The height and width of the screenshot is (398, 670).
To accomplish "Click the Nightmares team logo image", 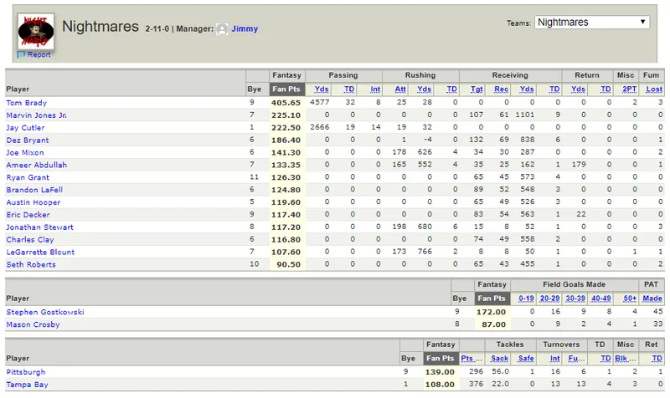I will (36, 31).
